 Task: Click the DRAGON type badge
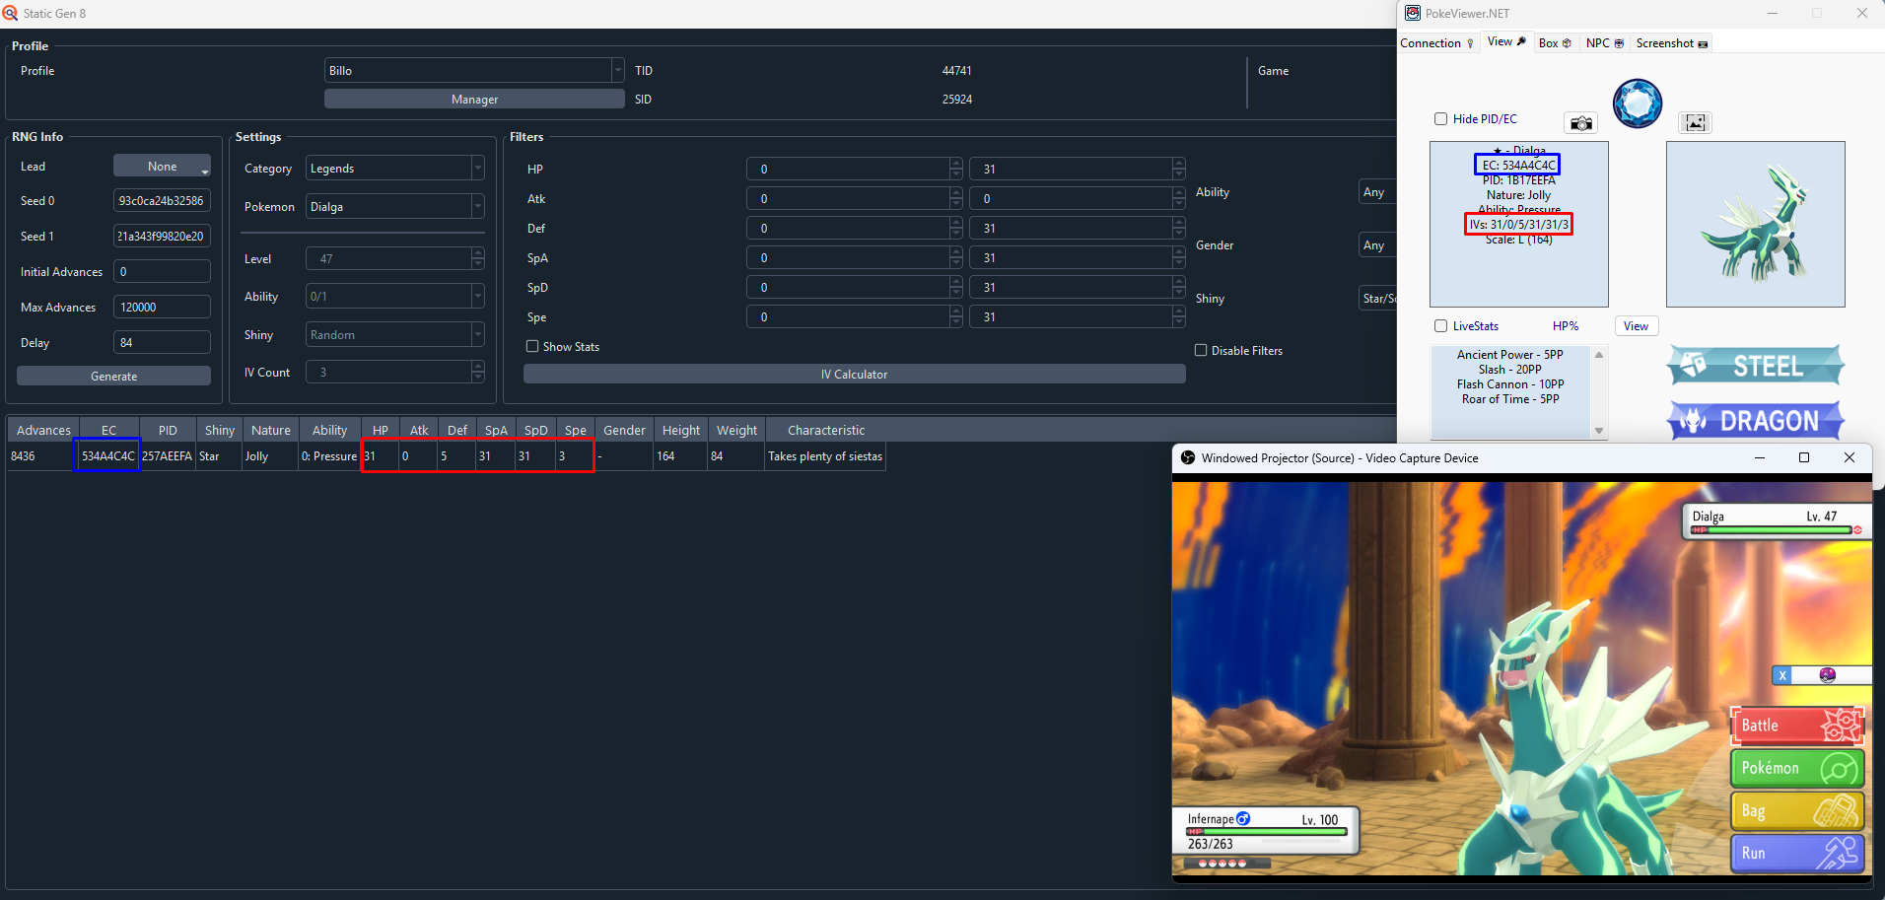1755,421
